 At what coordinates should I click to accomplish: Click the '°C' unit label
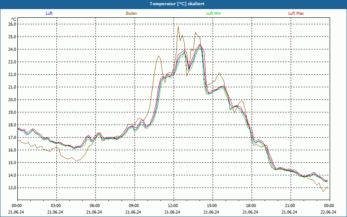coord(14,19)
